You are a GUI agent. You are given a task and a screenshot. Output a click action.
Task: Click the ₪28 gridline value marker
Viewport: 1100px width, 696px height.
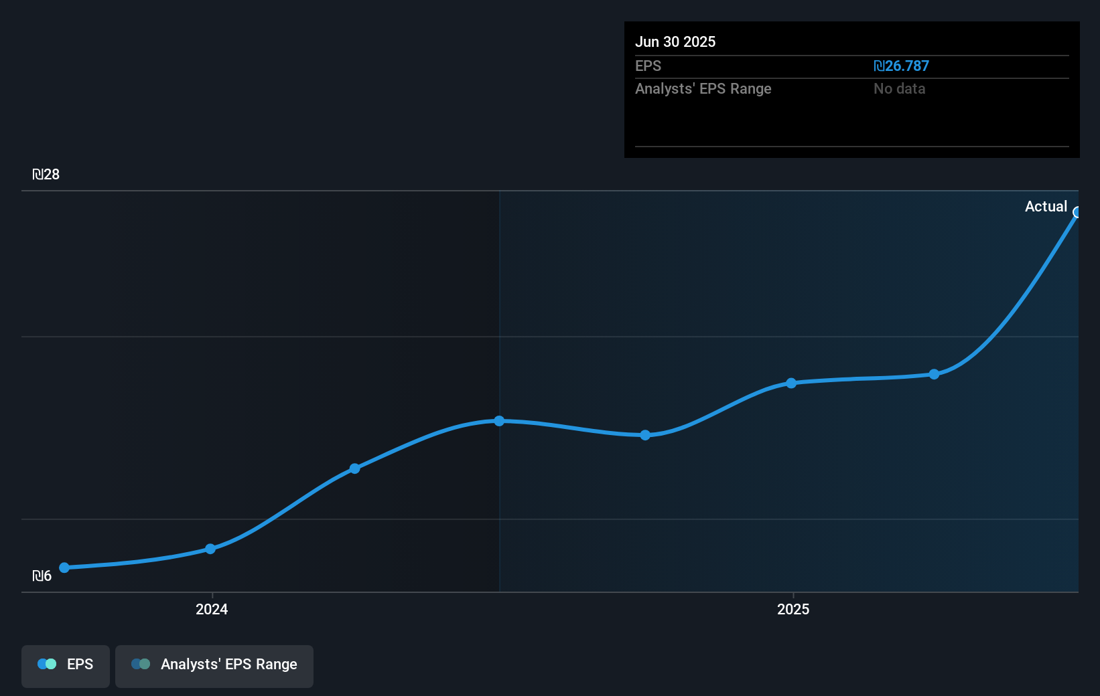[46, 175]
